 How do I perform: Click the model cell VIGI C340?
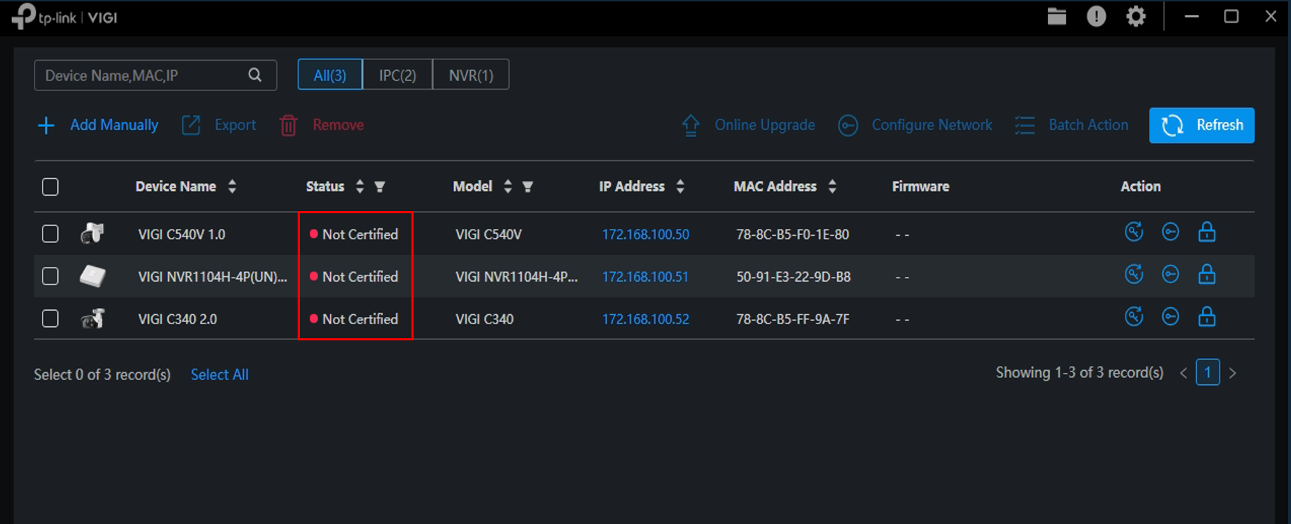point(484,318)
